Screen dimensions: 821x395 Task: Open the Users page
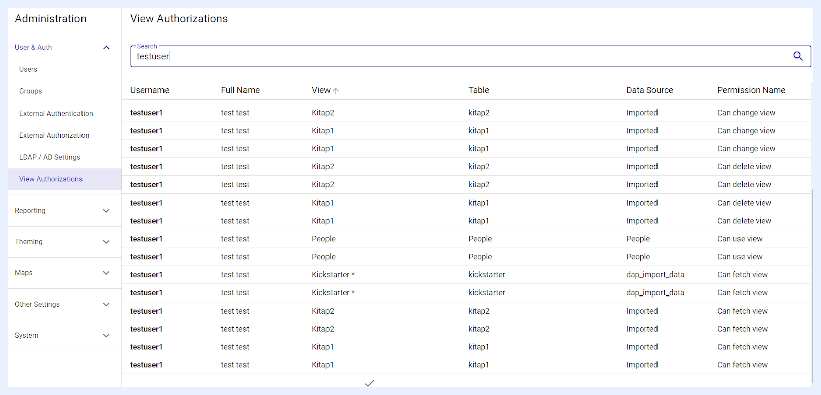(x=28, y=69)
